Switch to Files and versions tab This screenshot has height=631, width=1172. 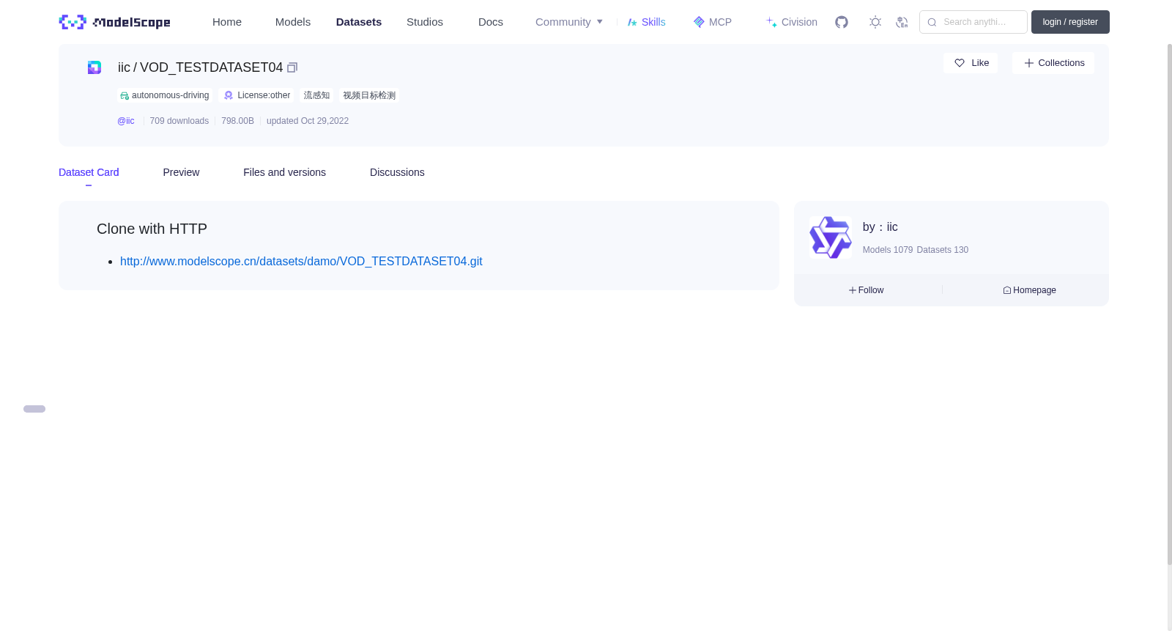coord(284,172)
